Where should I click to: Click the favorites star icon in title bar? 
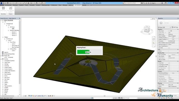pos(149,3)
